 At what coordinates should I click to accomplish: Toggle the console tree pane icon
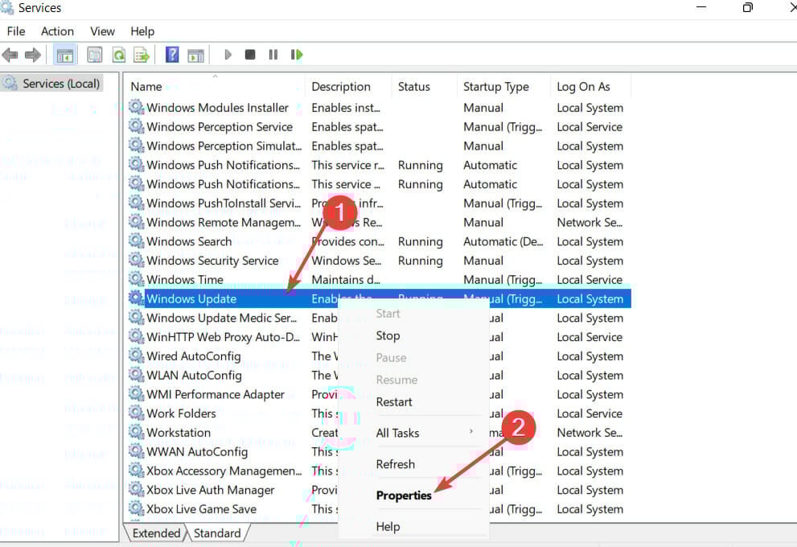click(64, 54)
